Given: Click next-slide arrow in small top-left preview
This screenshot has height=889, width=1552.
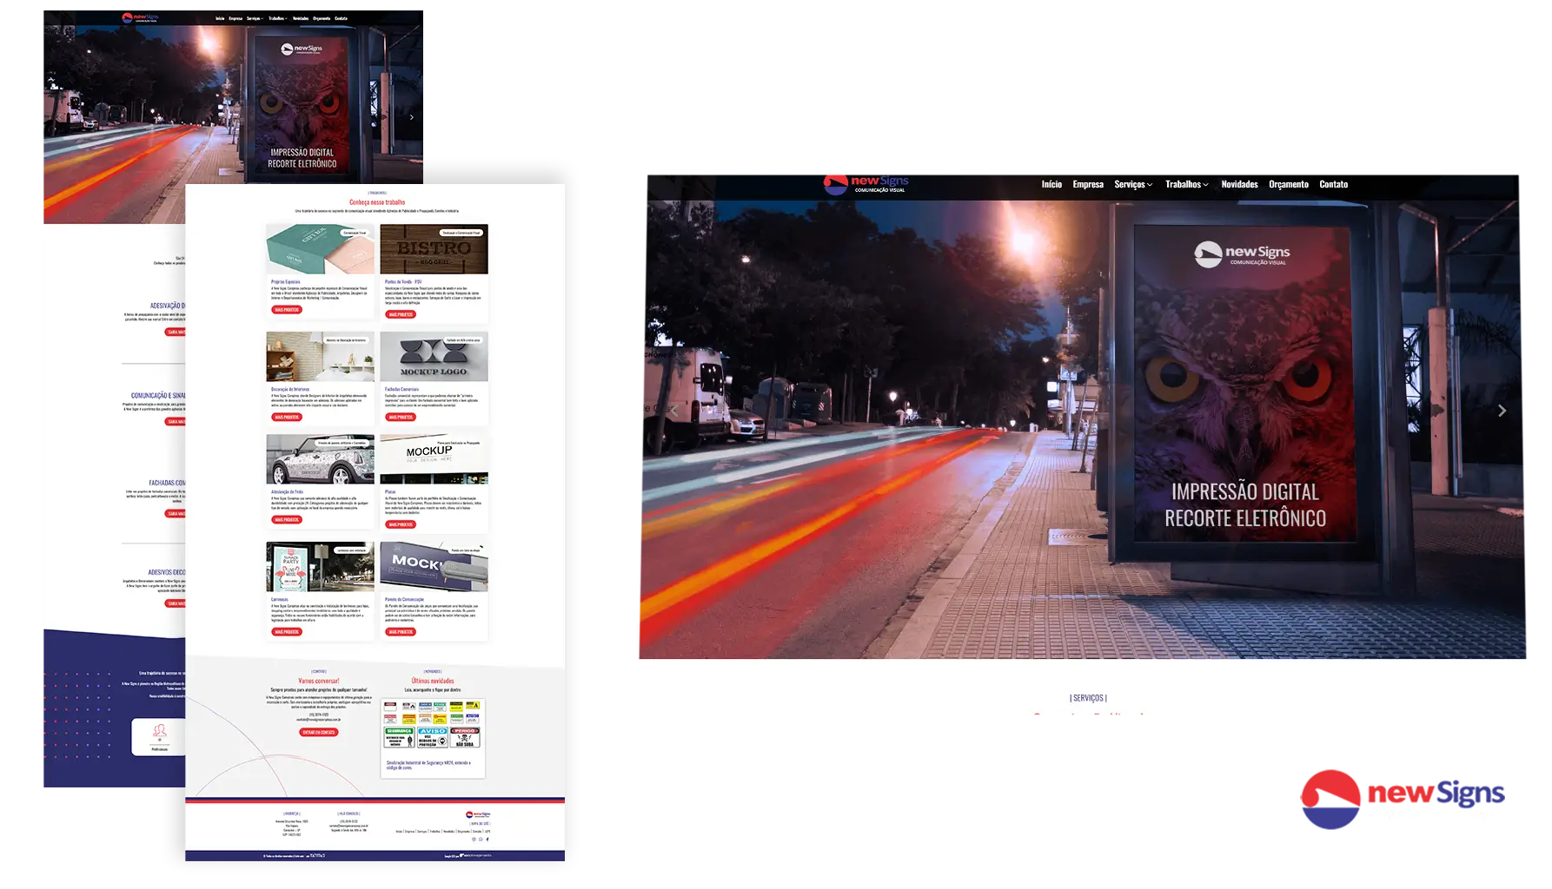Looking at the screenshot, I should point(412,116).
